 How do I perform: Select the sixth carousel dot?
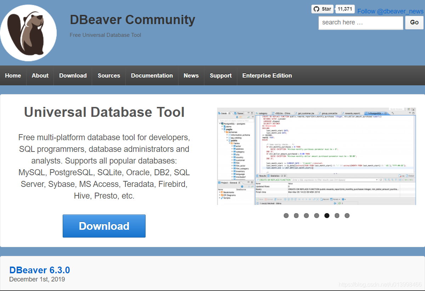click(337, 216)
